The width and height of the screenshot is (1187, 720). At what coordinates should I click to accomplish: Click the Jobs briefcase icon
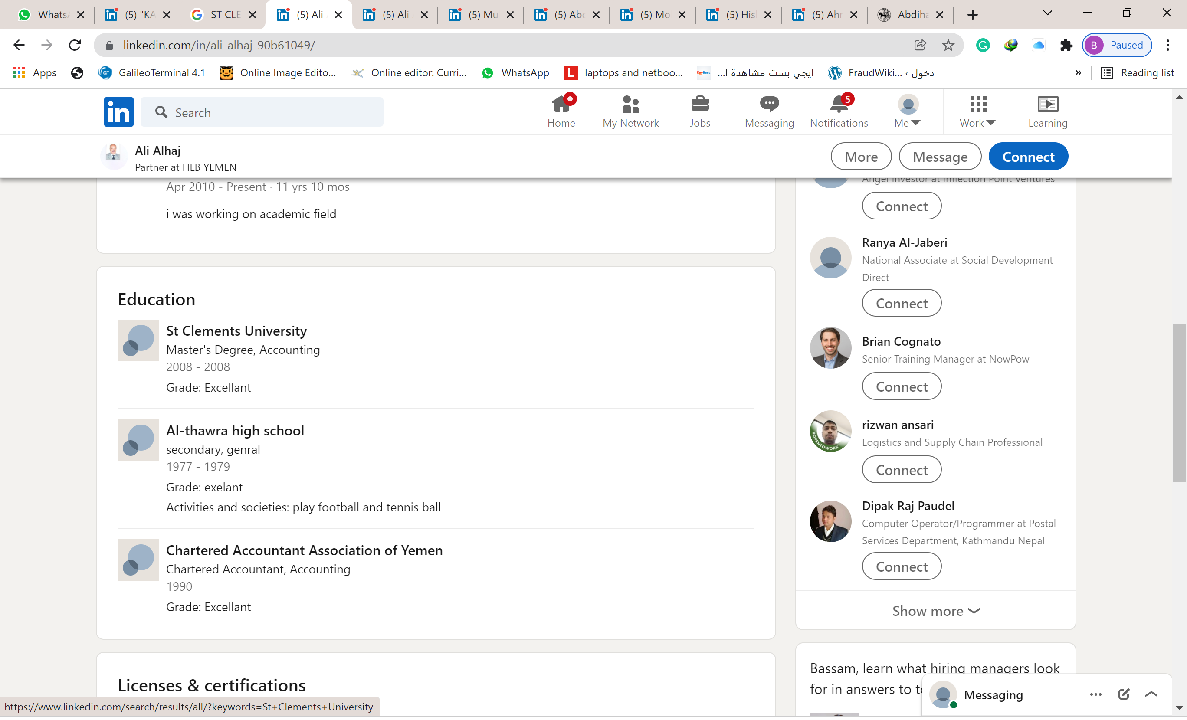point(699,105)
